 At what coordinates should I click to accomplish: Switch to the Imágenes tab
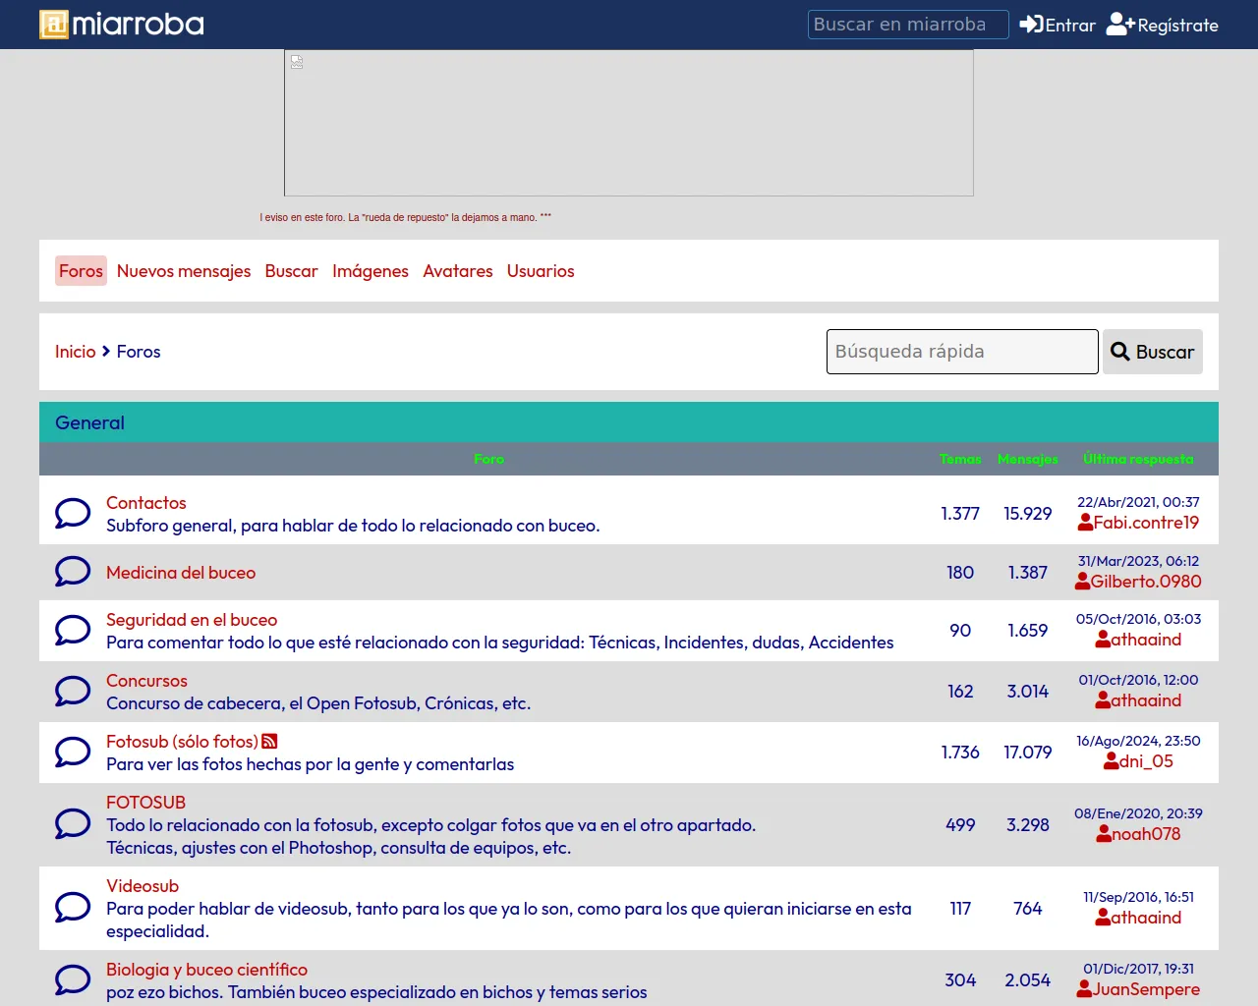click(x=371, y=271)
